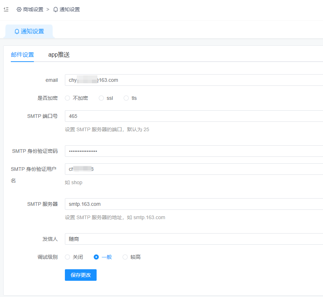Select the ssl encryption option

pyautogui.click(x=101, y=98)
